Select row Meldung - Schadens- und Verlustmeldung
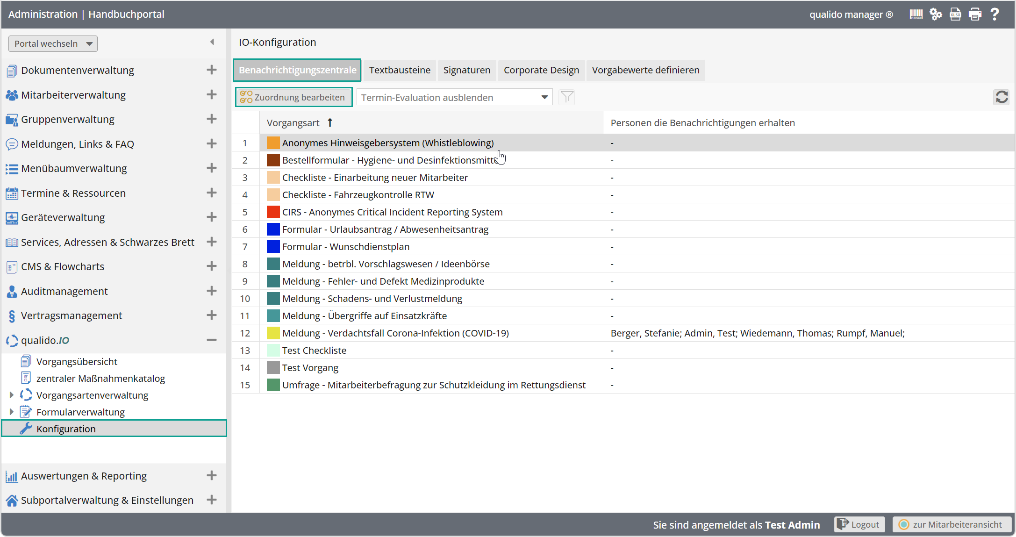 623,299
